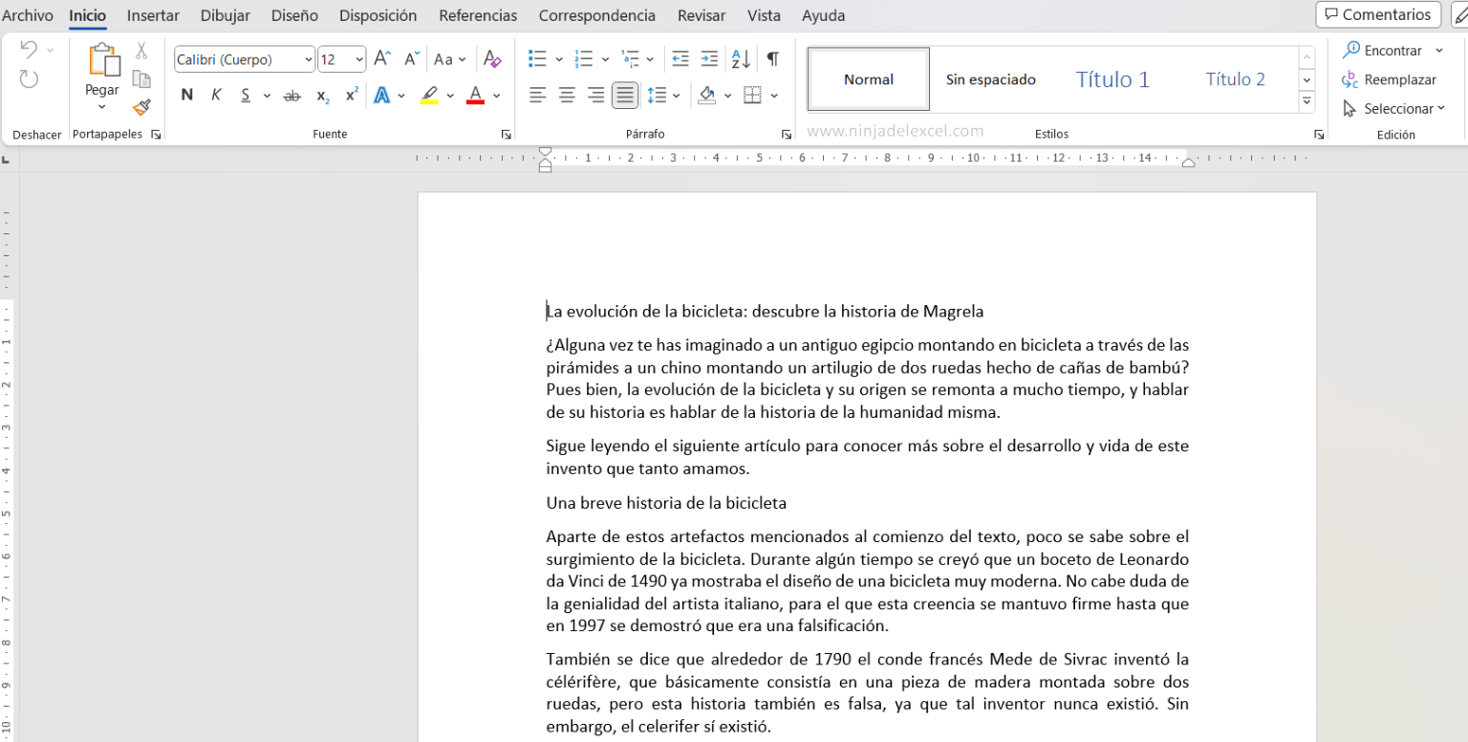Viewport: 1468px width, 742px height.
Task: Open the Insertar ribbon tab
Action: click(x=153, y=15)
